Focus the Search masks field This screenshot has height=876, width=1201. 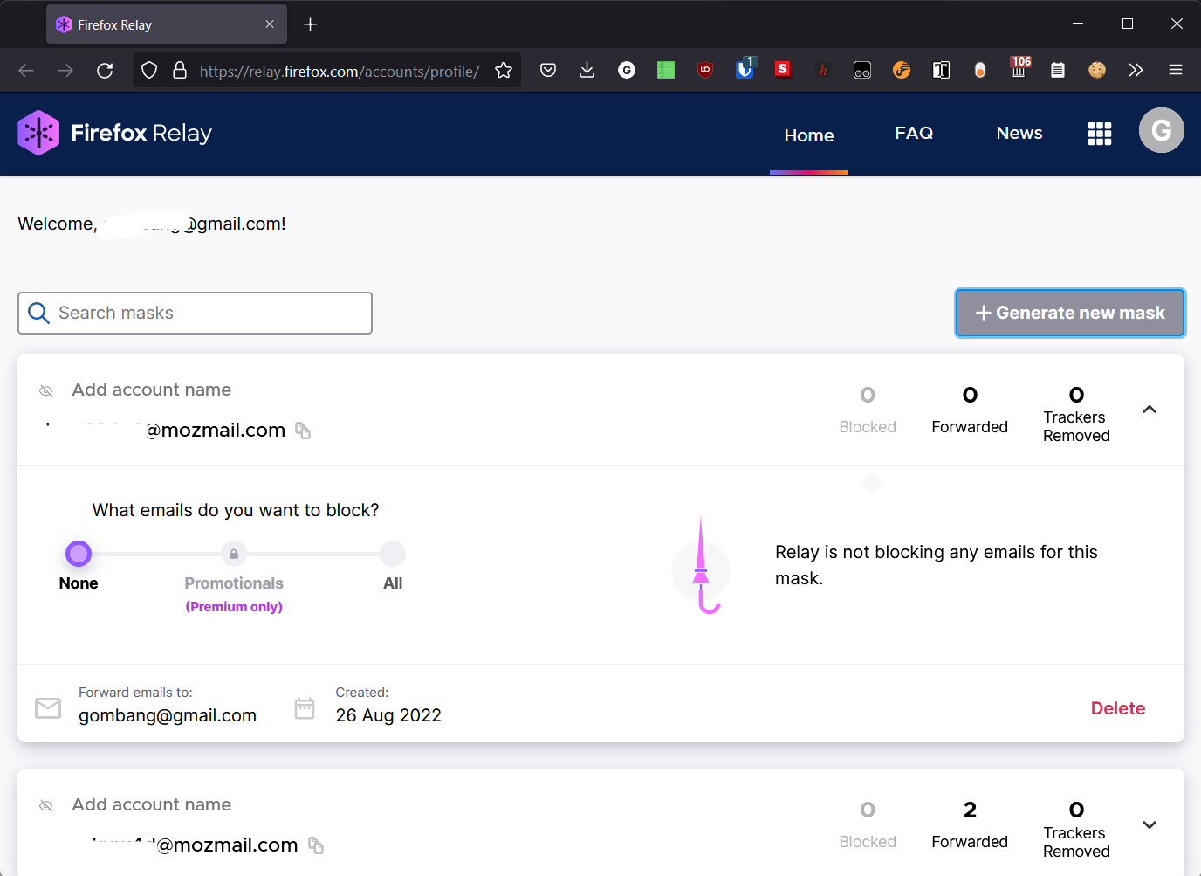[x=195, y=313]
